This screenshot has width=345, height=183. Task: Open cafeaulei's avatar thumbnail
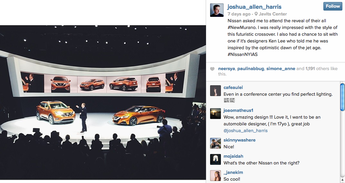pyautogui.click(x=215, y=91)
